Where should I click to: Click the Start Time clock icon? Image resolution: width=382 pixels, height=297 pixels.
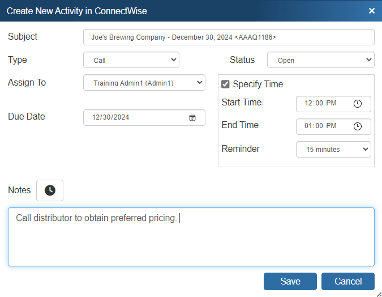point(358,104)
